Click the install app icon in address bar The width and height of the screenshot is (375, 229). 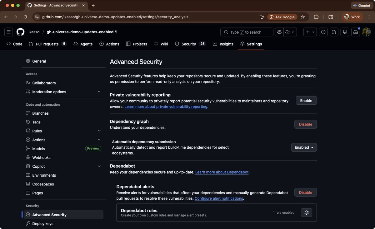click(x=262, y=17)
